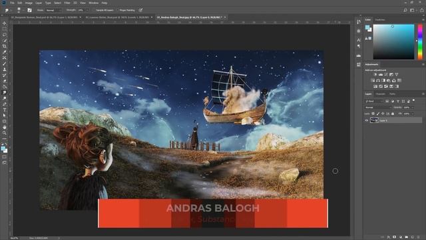This screenshot has height=240, width=426.
Task: Toggle Layer 5 visibility eye
Action: [367, 120]
